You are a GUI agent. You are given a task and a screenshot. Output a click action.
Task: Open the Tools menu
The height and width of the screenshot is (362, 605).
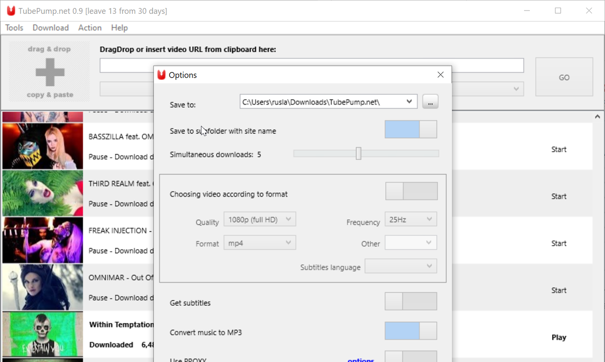click(x=14, y=28)
